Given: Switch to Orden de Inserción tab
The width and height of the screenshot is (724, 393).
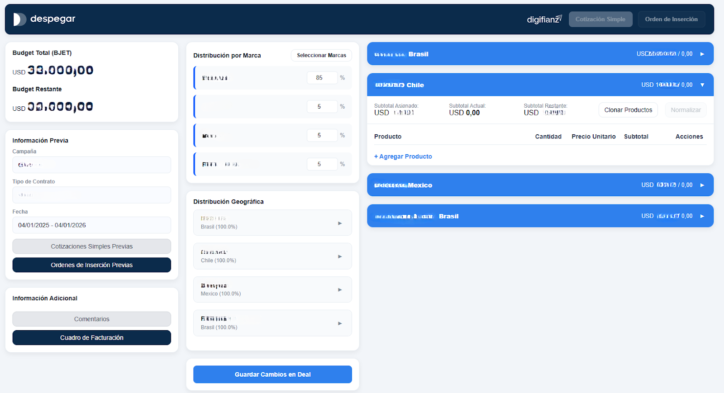Looking at the screenshot, I should (672, 19).
